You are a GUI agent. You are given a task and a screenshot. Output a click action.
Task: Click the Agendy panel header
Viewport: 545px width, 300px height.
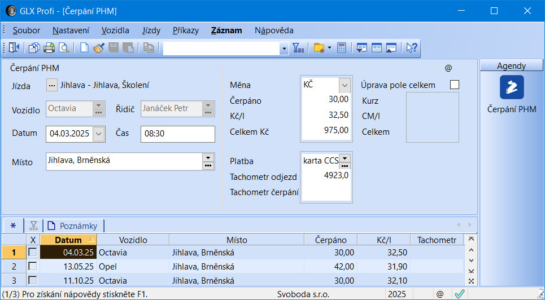click(511, 65)
